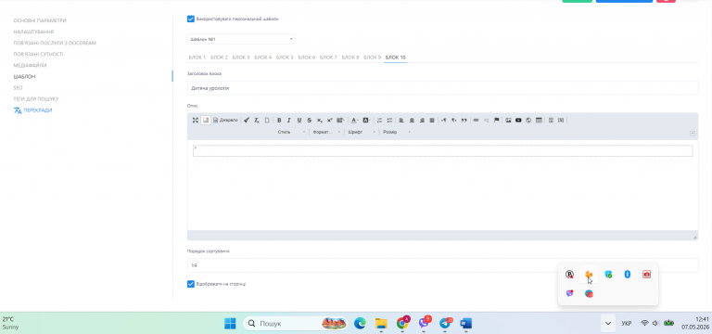Image resolution: width=712 pixels, height=334 pixels.
Task: Open the Формат paragraph format dropdown
Action: pos(326,133)
